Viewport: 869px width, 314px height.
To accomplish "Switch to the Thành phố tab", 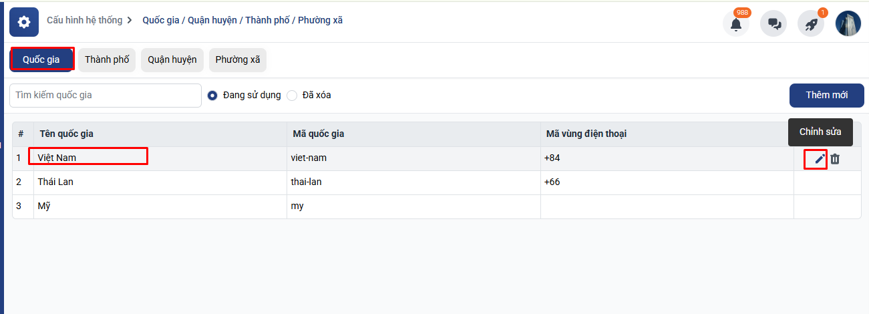I will pos(107,59).
